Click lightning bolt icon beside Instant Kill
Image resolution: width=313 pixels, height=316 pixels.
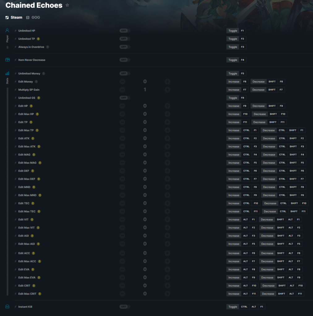[15, 307]
